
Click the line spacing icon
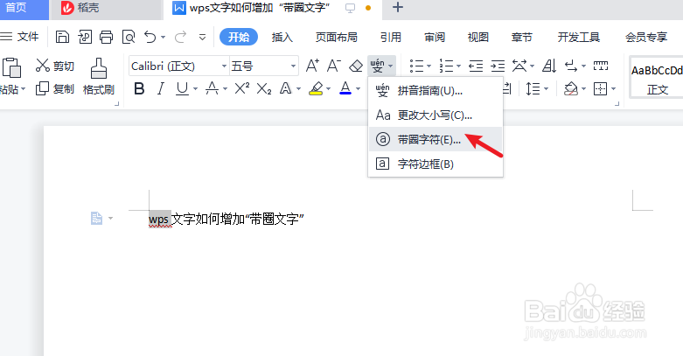(x=533, y=89)
